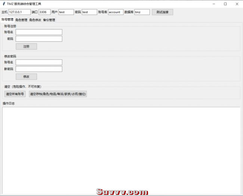This screenshot has height=196, width=243.
Task: Focus the 端口 field showing 3306
Action: click(44, 12)
